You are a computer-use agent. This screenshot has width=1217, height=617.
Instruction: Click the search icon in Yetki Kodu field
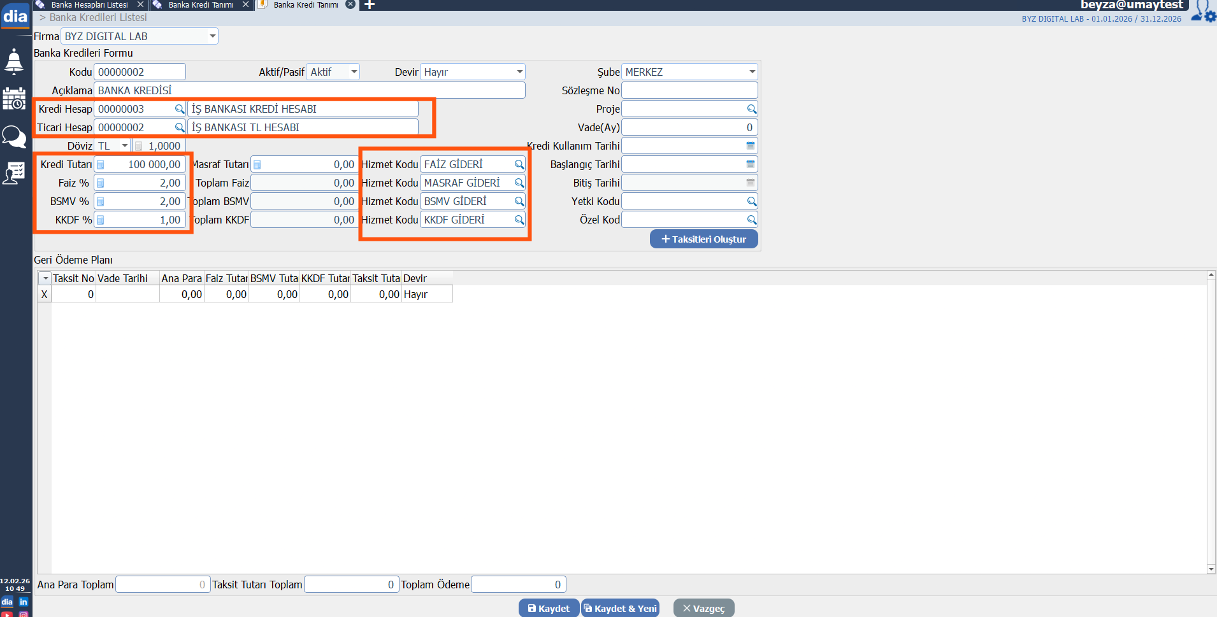point(752,202)
